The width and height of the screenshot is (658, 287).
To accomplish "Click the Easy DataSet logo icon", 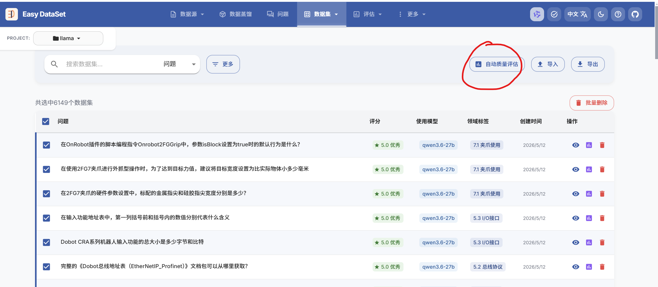I will tap(12, 14).
